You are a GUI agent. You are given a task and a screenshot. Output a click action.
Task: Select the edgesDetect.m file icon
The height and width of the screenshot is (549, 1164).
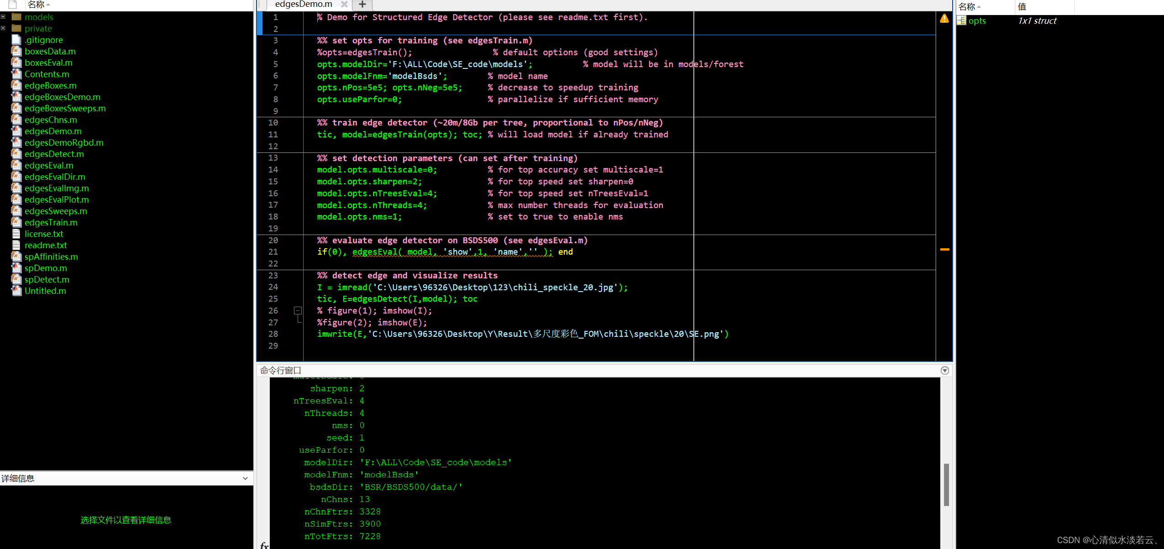(x=16, y=154)
